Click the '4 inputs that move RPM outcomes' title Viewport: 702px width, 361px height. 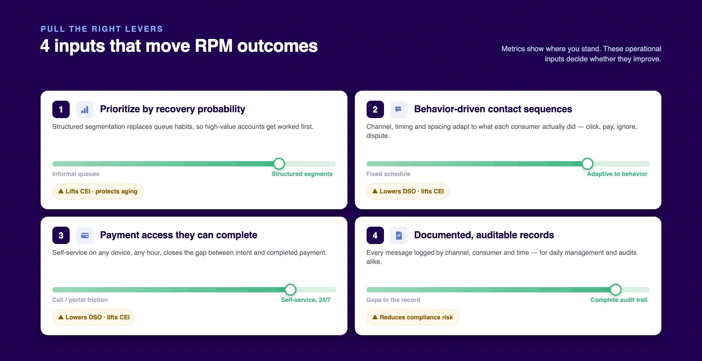(179, 46)
